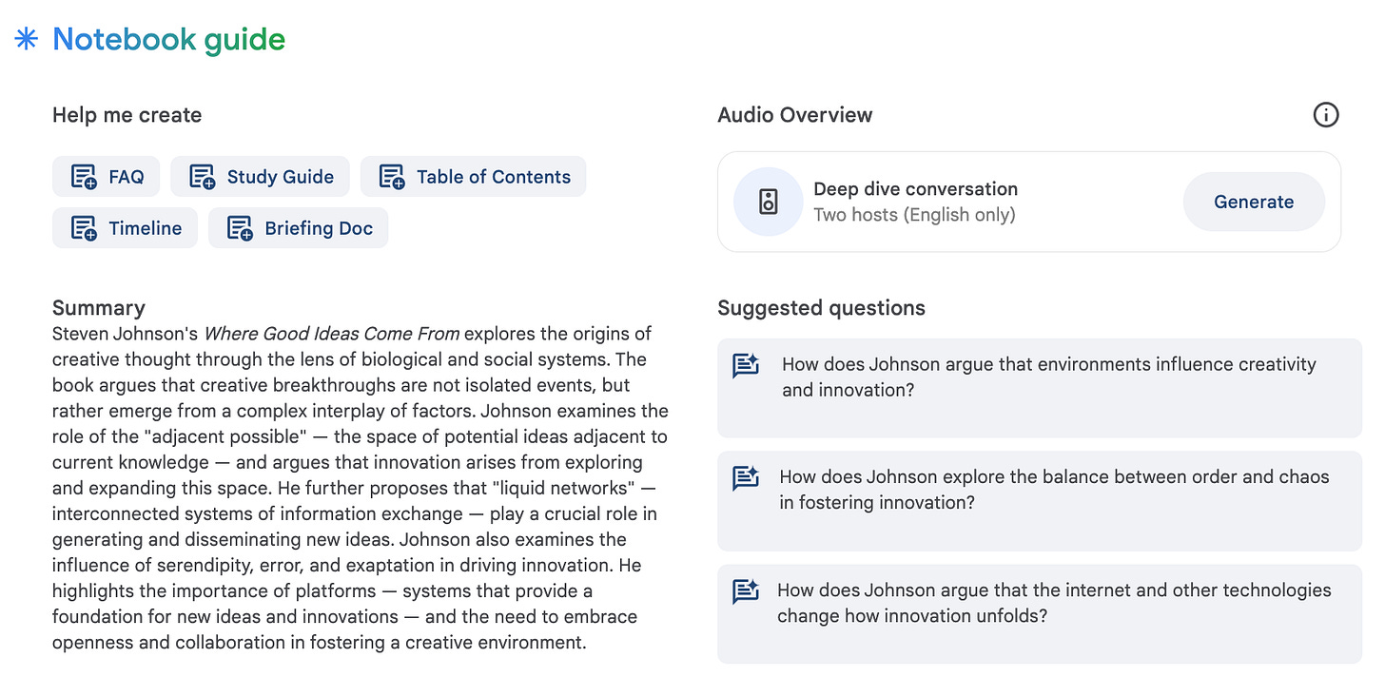Click the Notebook guide asterisk icon

click(x=26, y=39)
